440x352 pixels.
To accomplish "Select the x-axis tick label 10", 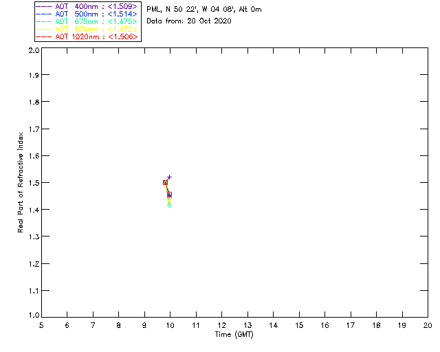I will [x=170, y=325].
